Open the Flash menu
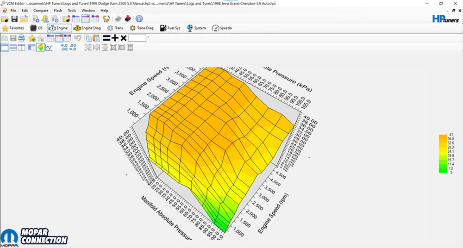 tap(58, 10)
